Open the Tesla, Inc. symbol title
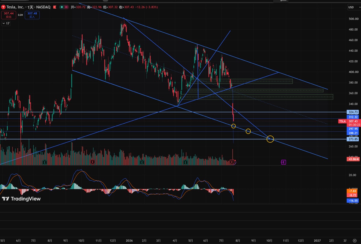 28,7
